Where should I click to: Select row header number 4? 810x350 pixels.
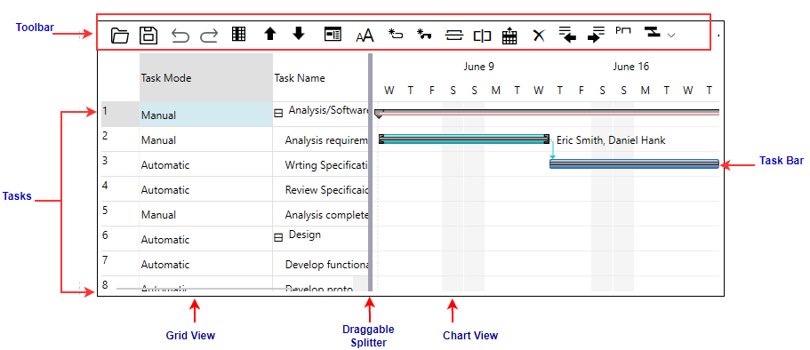120,189
